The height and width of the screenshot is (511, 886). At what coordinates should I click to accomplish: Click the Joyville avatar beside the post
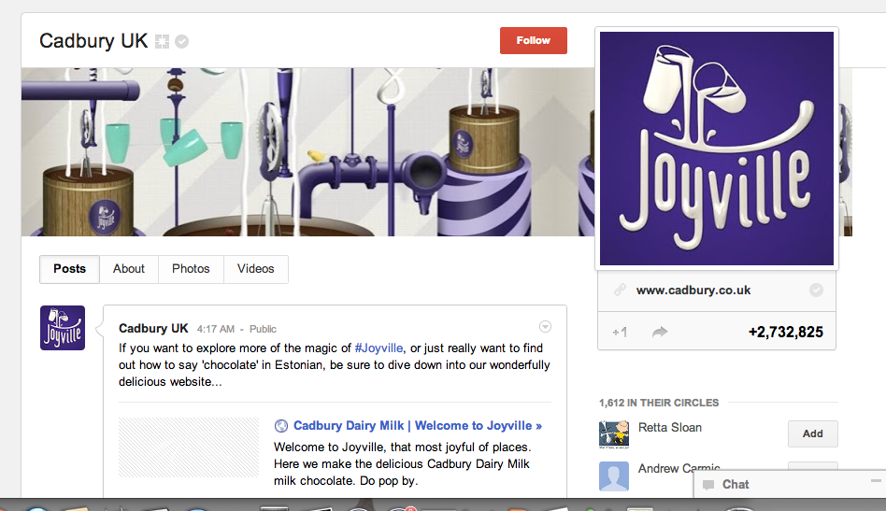click(63, 328)
